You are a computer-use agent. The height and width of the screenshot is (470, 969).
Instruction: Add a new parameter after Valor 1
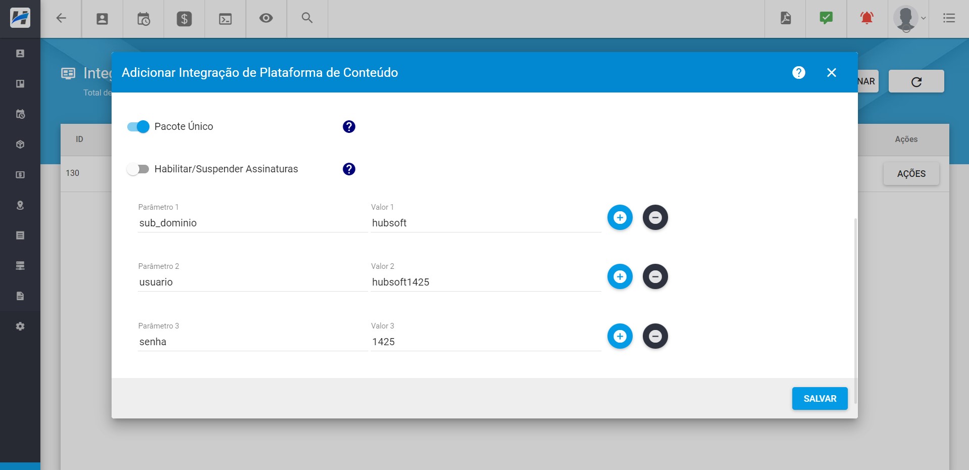pos(620,217)
